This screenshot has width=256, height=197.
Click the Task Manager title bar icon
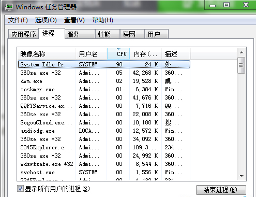(9, 7)
